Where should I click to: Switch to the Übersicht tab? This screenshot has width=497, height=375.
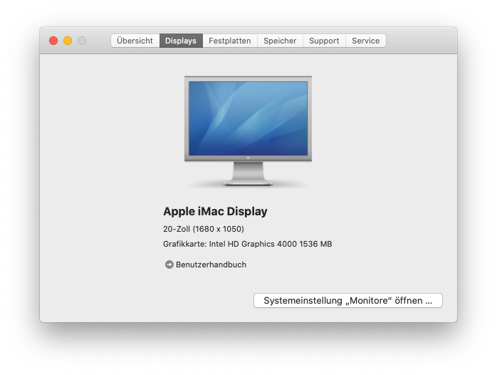[x=135, y=41]
